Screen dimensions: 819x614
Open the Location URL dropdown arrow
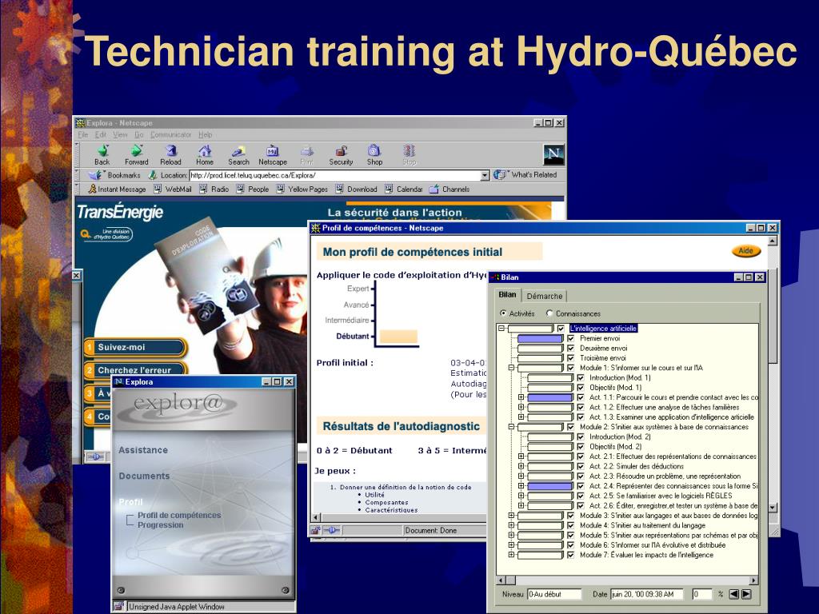[x=485, y=175]
